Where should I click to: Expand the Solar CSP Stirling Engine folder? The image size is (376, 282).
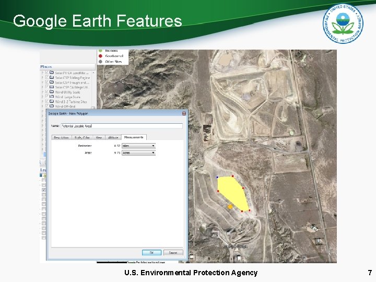coord(42,77)
